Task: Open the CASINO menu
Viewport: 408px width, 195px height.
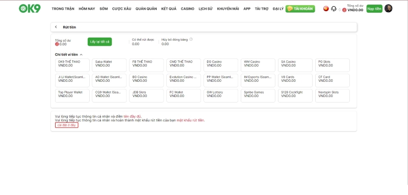Action: click(187, 9)
